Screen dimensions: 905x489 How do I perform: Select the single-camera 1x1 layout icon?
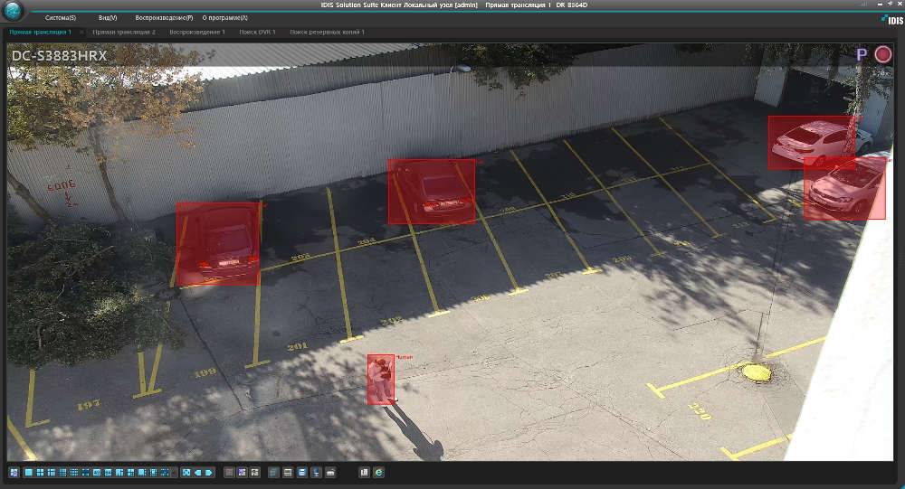pos(29,472)
